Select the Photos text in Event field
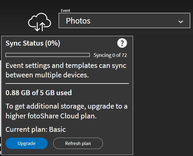This screenshot has width=193, height=156. (x=78, y=21)
